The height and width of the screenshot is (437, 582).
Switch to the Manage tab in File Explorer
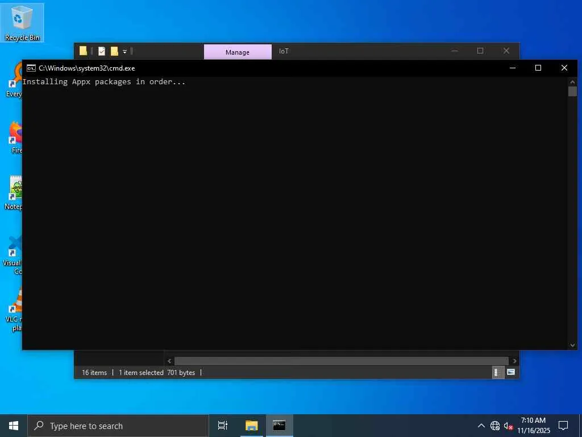(238, 52)
